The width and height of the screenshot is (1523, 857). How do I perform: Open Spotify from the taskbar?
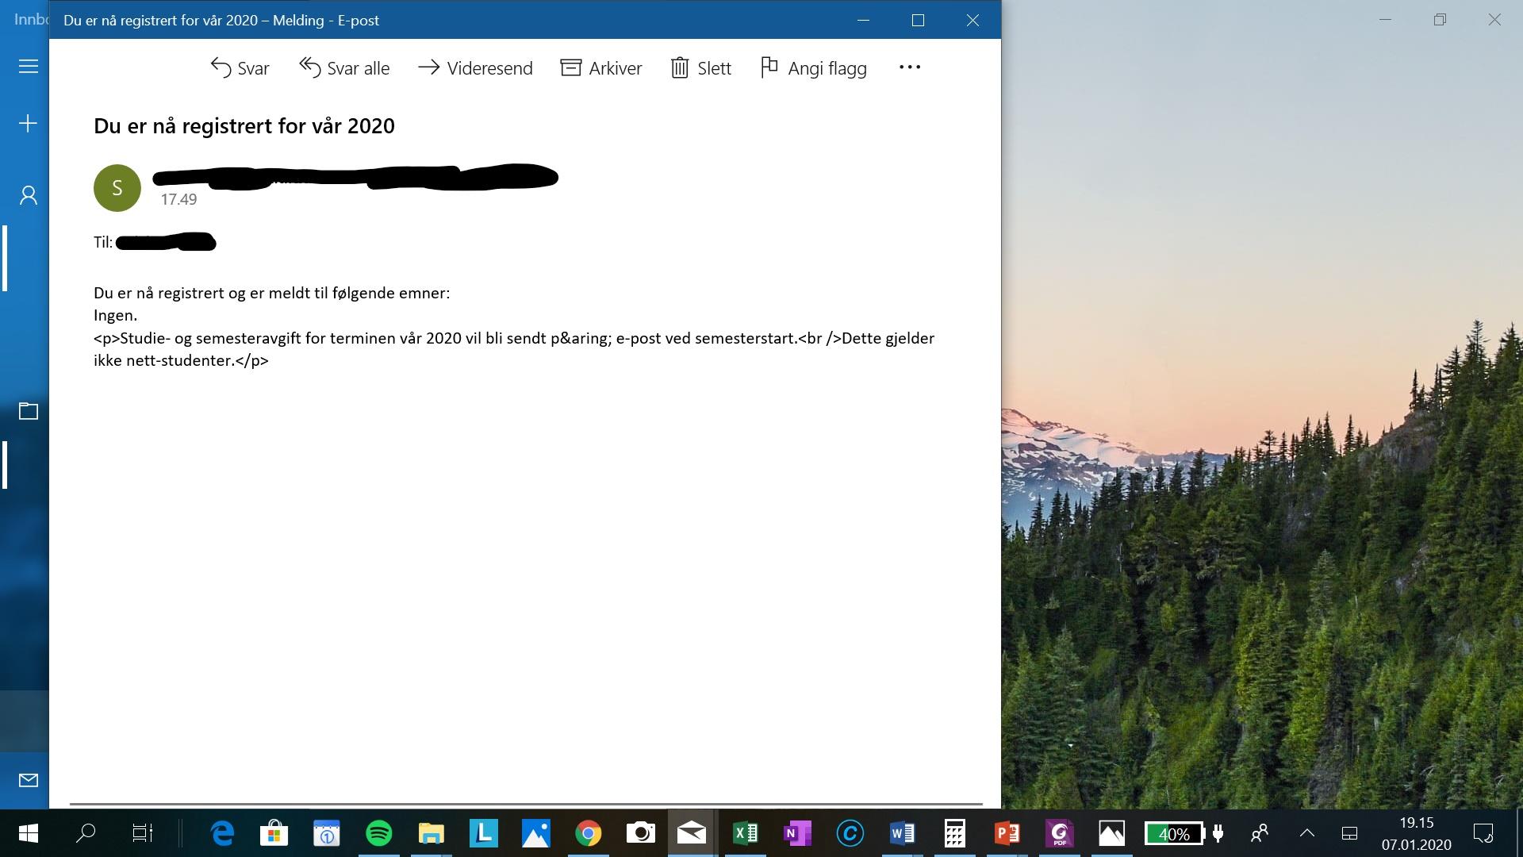tap(379, 833)
